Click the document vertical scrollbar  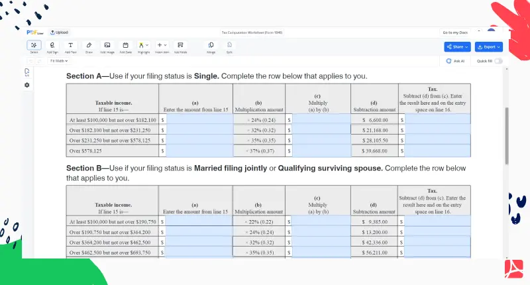coord(506,136)
